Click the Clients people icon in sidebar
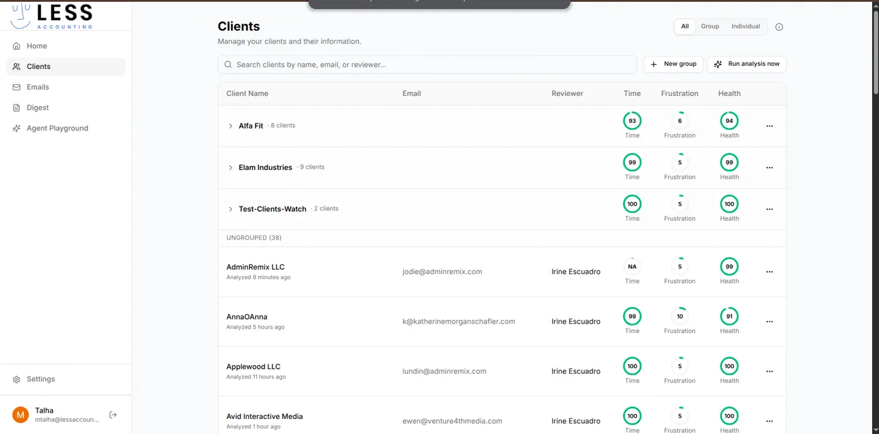Screen dimensions: 879x434 coord(16,66)
